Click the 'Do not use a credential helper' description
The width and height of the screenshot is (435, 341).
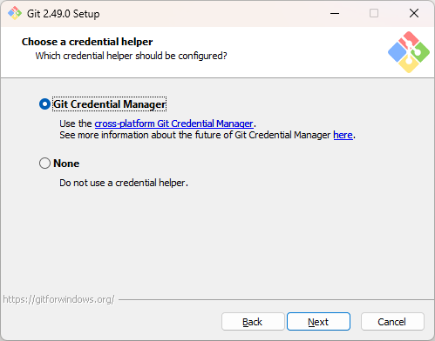click(124, 183)
